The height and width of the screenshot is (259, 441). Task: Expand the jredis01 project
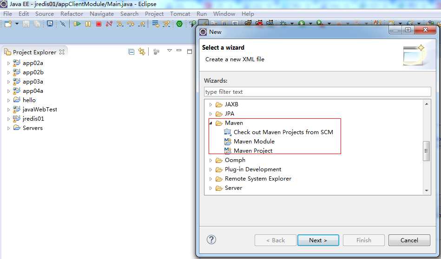tap(8, 119)
